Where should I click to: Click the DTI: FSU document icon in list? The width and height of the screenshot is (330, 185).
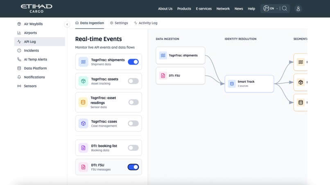point(84,167)
